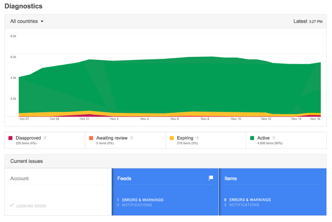Click the checkmark icon beside Looking Good
Screen dimensions: 332x222
coord(13,206)
